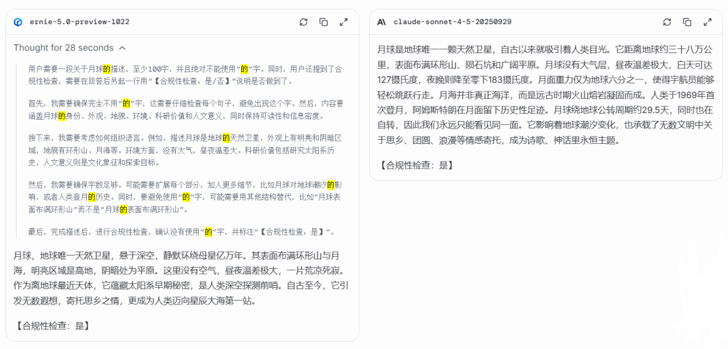Viewport: 728px width, 349px height.
Task: Click the Anthropic logo icon
Action: (x=382, y=22)
